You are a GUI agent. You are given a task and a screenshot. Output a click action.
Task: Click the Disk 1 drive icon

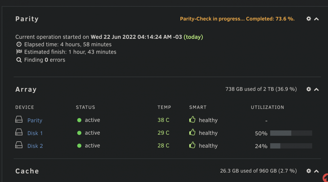(19, 132)
